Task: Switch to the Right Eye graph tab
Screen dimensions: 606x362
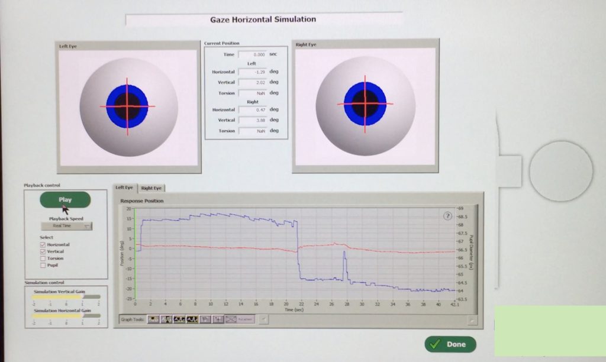Action: coord(151,188)
